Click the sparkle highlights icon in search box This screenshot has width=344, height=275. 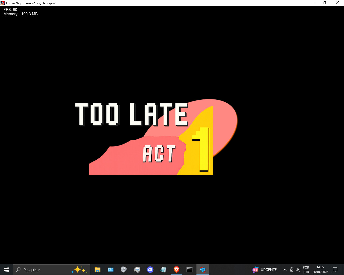point(80,270)
